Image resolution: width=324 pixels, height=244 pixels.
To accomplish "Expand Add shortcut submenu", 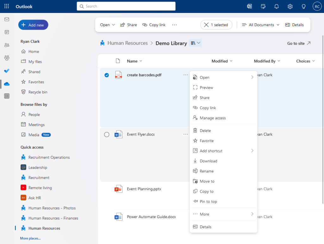I will [x=252, y=151].
